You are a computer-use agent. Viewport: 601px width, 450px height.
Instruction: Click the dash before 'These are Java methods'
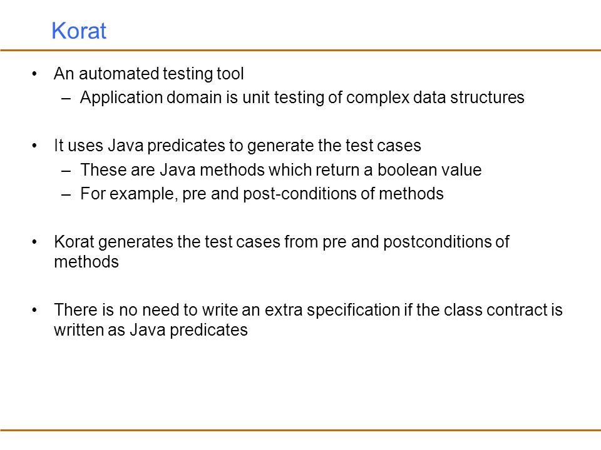[x=66, y=171]
